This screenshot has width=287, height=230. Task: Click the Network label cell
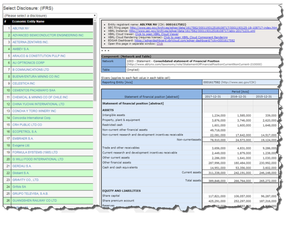(114, 63)
